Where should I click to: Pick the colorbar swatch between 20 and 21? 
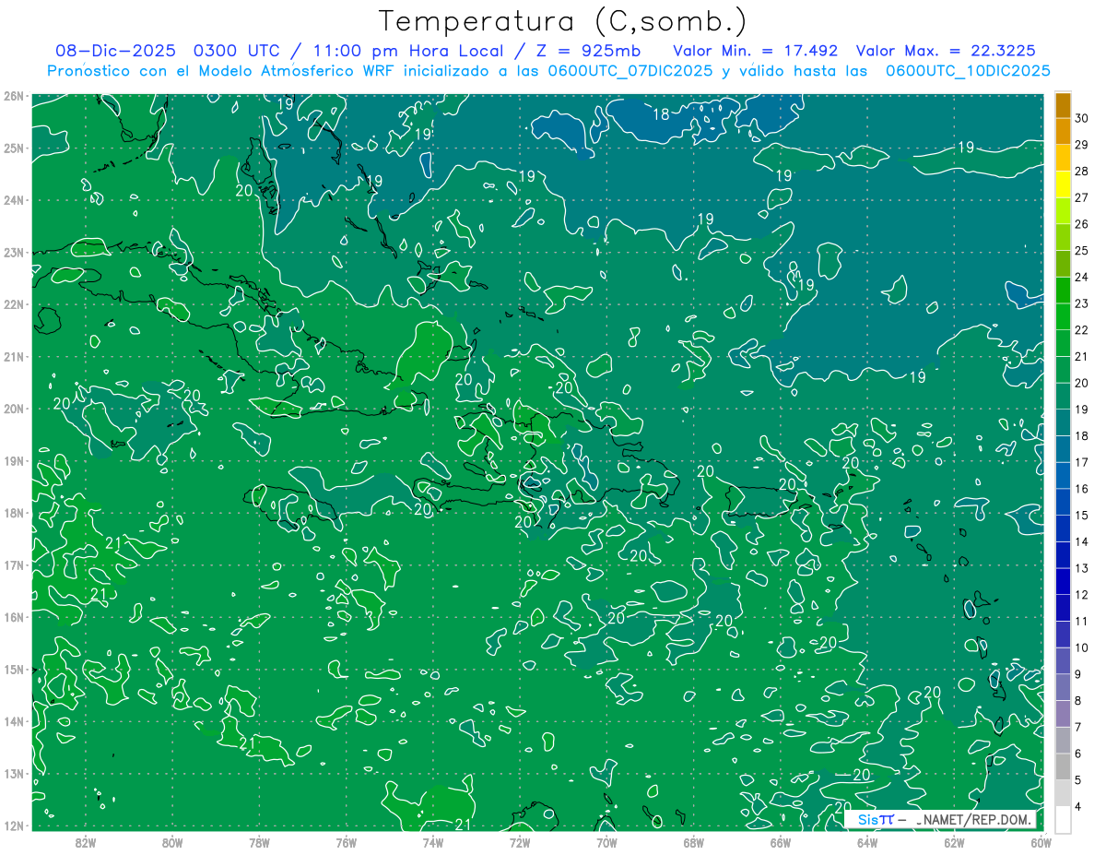1063,370
